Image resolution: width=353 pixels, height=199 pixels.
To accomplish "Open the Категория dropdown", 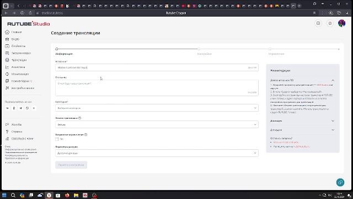I will [x=157, y=108].
